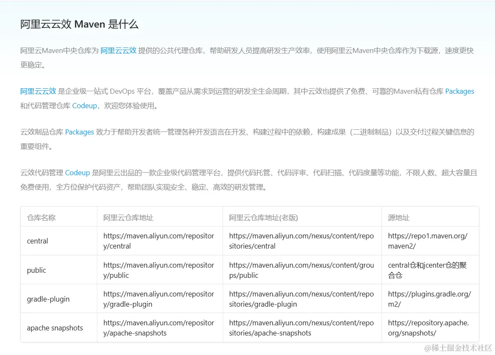Screen dimensions: 495x355
Task: Click the plugins.gradle.org/m2/ source address
Action: pyautogui.click(x=429, y=299)
